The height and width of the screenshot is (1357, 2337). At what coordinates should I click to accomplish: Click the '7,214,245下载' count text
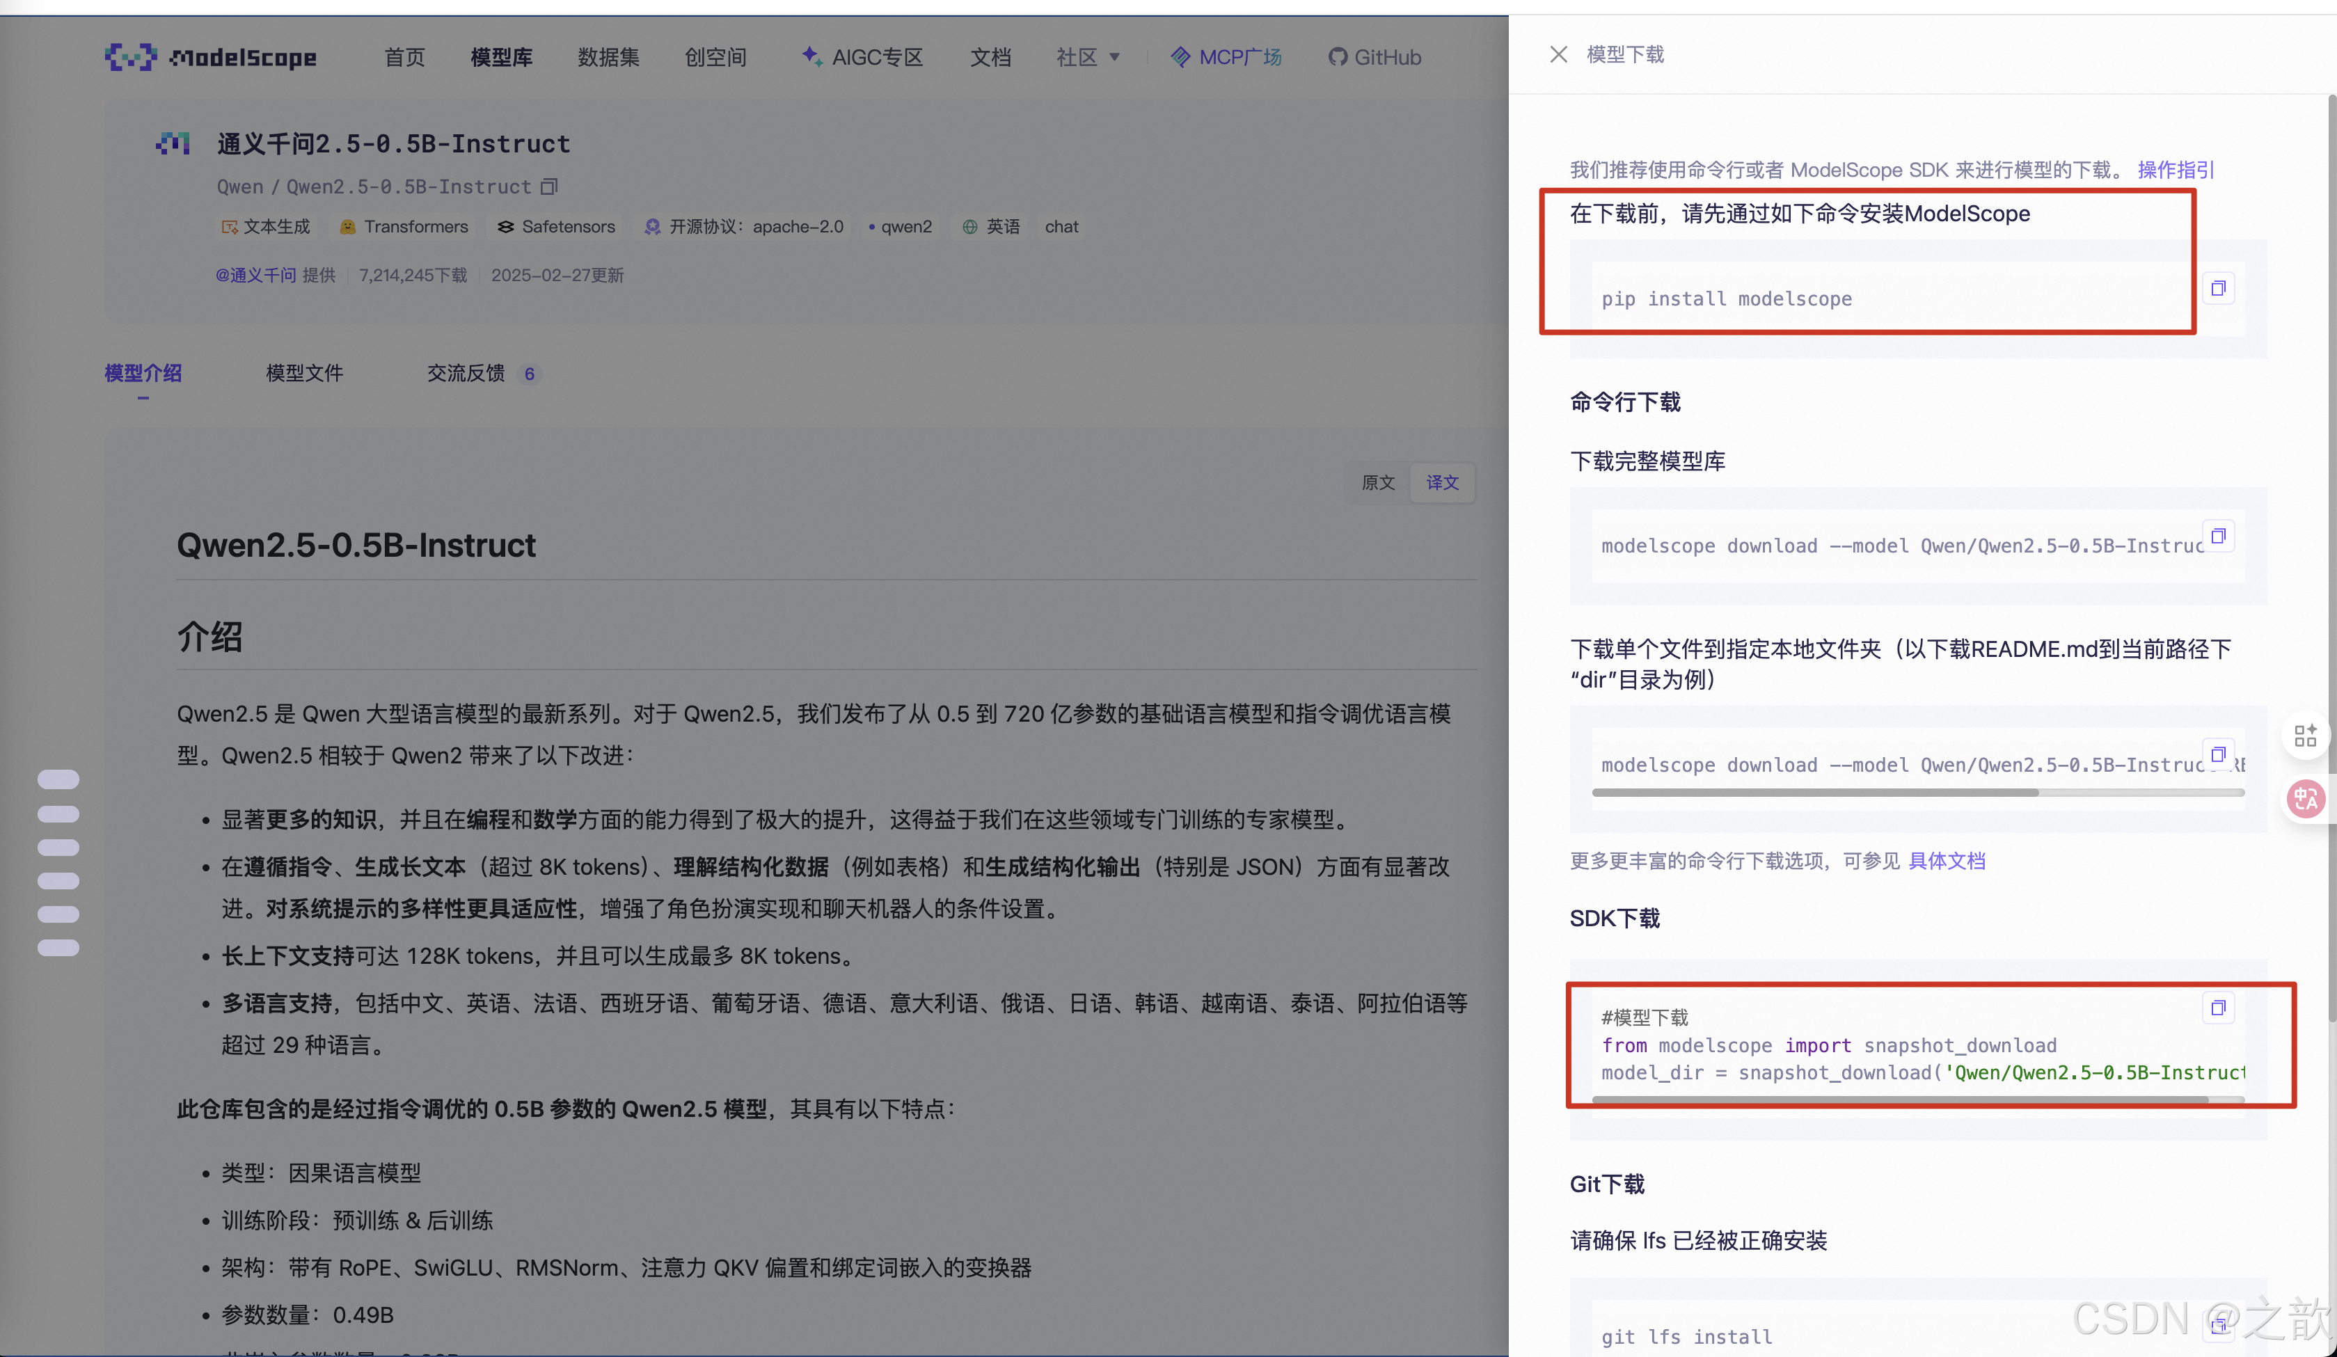[x=413, y=276]
